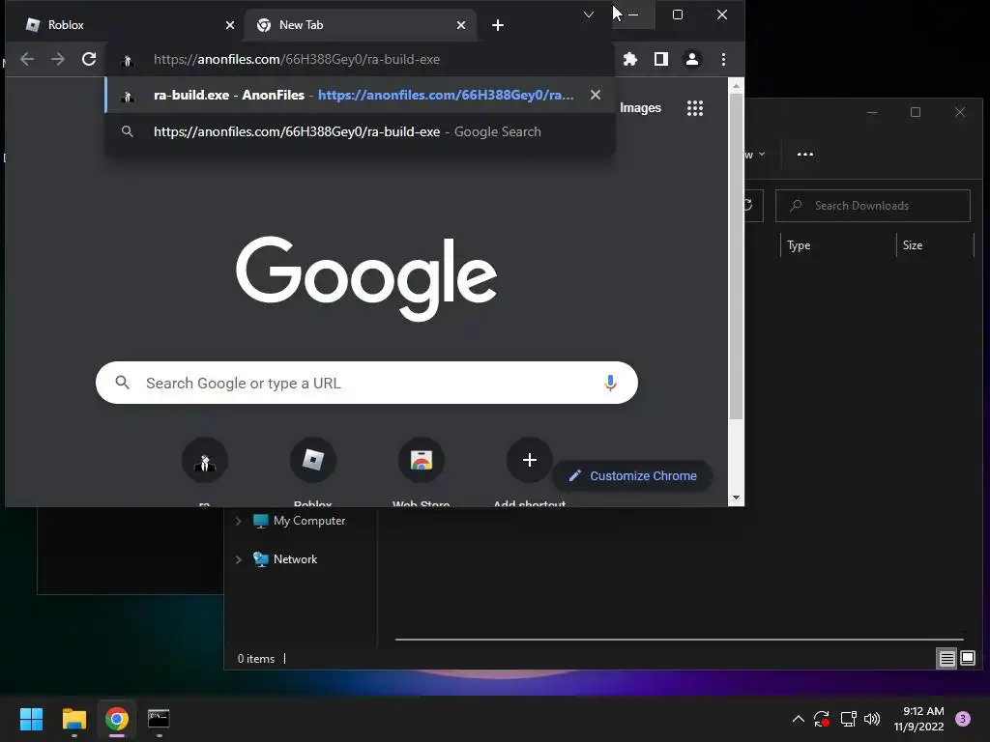Remove ra-build.exe suggestion from dropdown
The width and height of the screenshot is (990, 742).
pyautogui.click(x=596, y=95)
